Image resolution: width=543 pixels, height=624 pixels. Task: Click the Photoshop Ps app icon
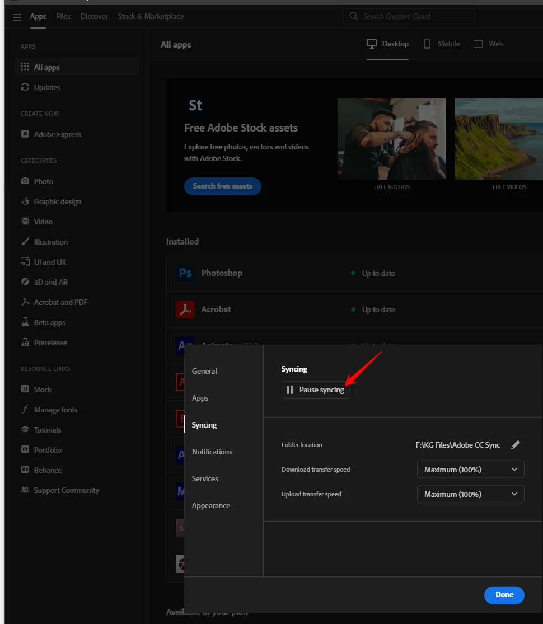[185, 273]
